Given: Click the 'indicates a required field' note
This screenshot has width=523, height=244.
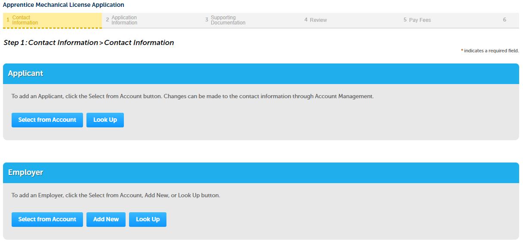Looking at the screenshot, I should click(491, 51).
